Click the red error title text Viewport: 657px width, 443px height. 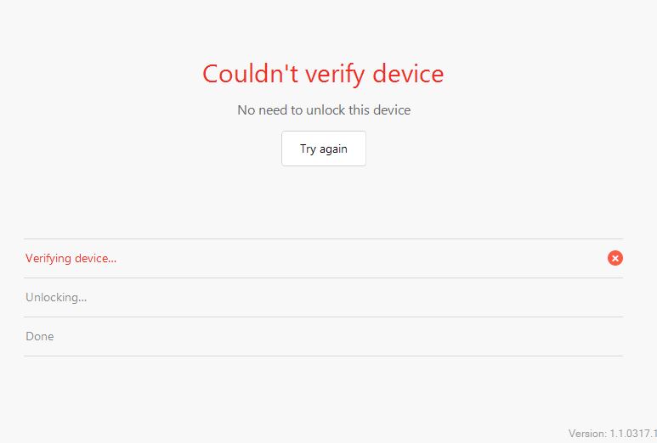coord(323,74)
